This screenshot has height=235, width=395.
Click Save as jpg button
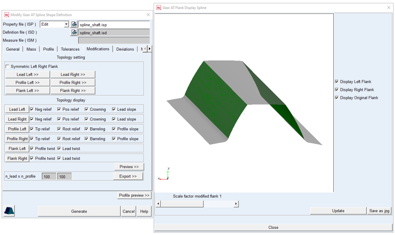coord(379,211)
